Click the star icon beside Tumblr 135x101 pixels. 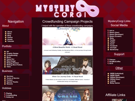(x=108, y=40)
